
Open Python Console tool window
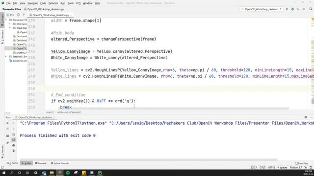pos(60,163)
